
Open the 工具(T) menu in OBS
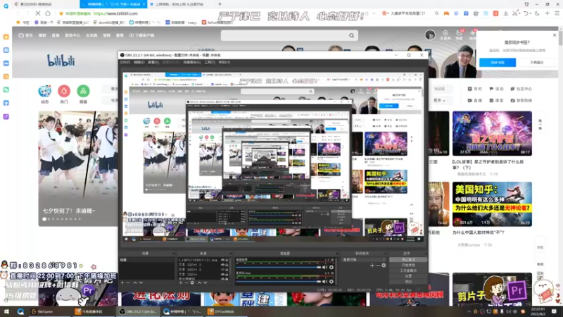click(210, 62)
